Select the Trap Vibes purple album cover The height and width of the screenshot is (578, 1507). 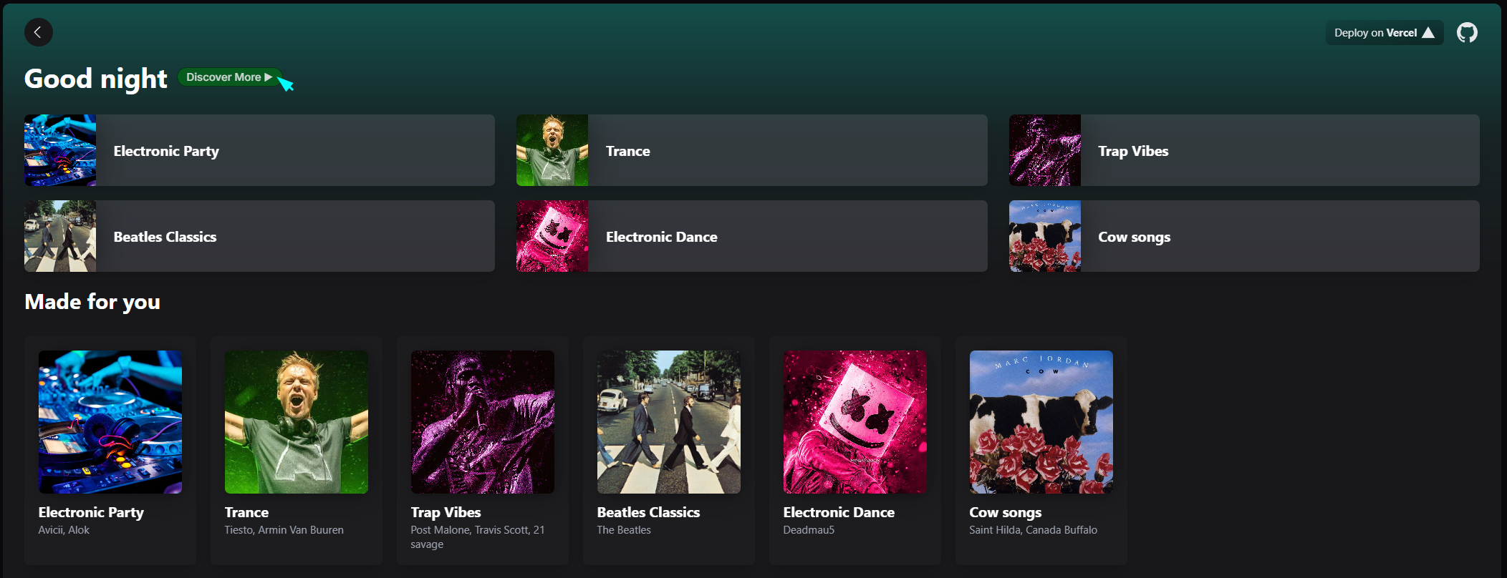(x=483, y=422)
